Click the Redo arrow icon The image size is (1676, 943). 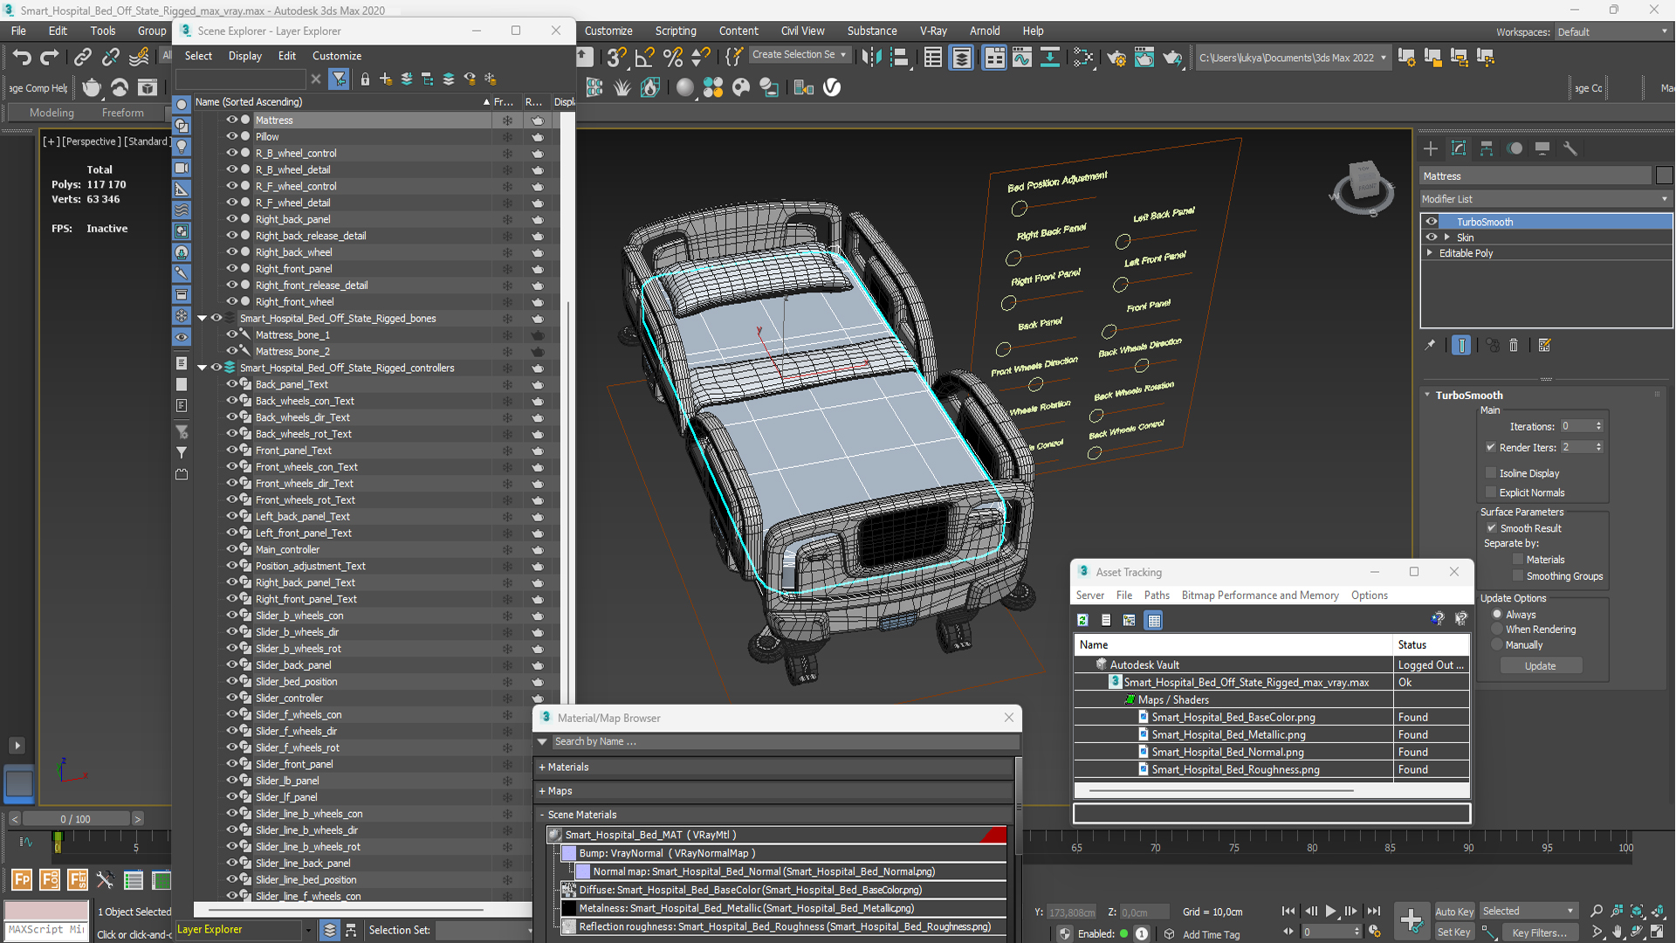(50, 58)
